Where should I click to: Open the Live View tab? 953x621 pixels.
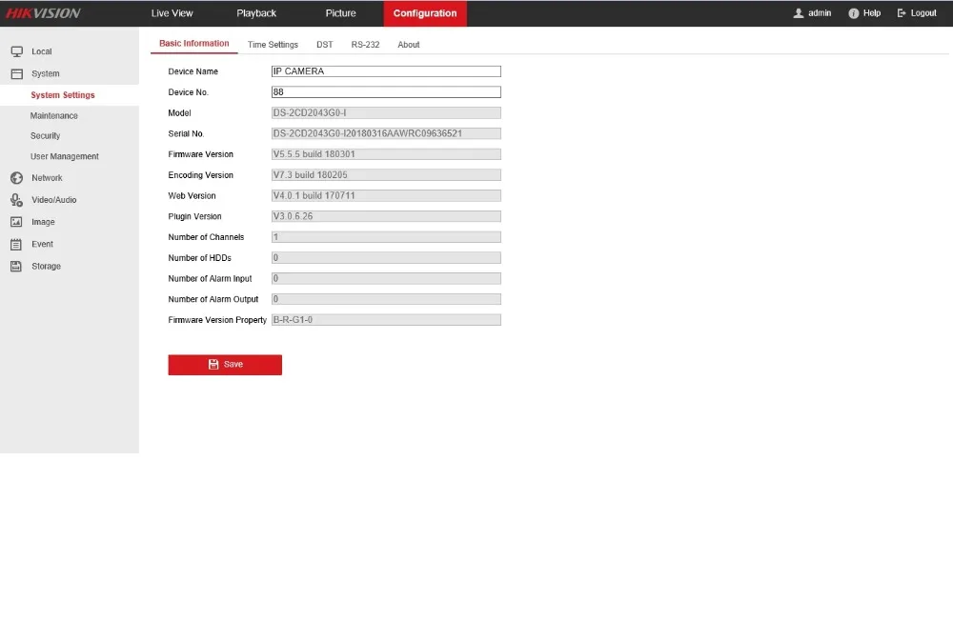(172, 12)
